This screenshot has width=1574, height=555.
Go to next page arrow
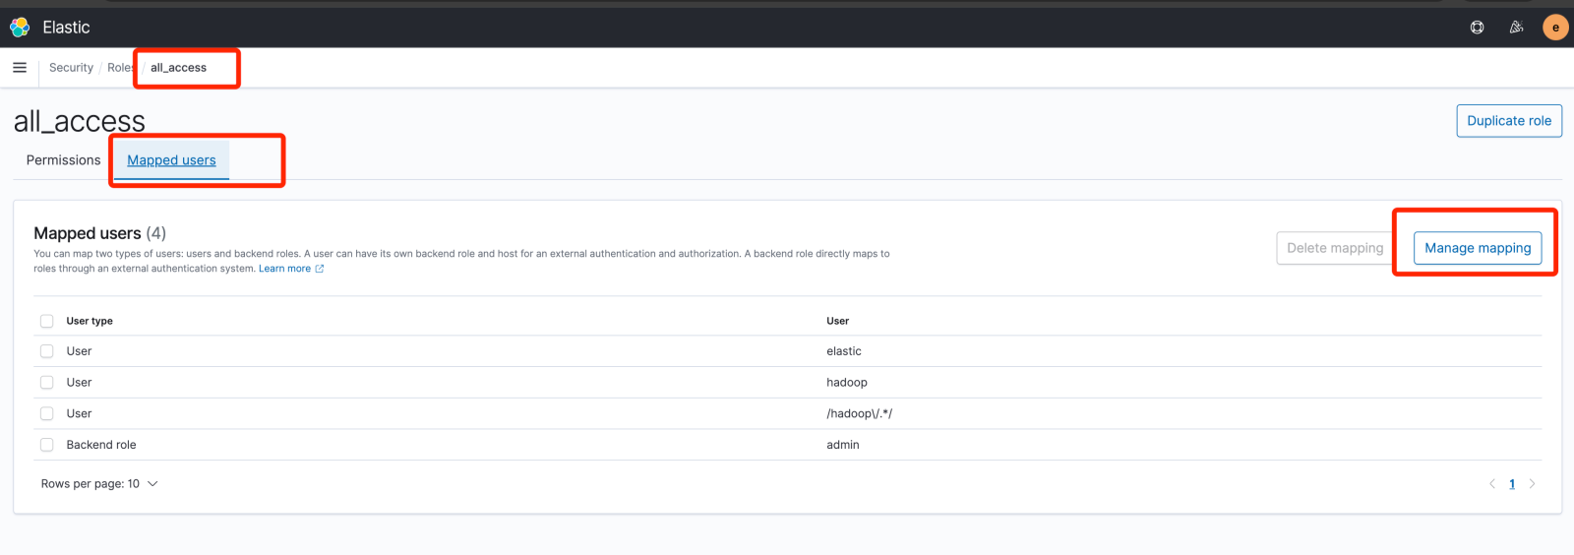[x=1532, y=484]
